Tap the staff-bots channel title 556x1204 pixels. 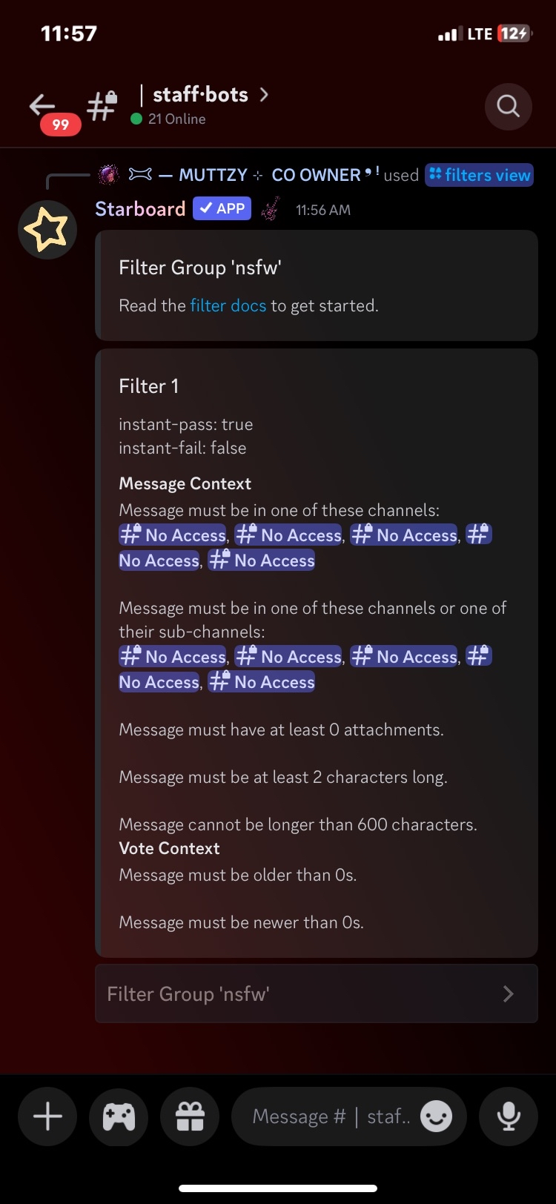[x=200, y=95]
